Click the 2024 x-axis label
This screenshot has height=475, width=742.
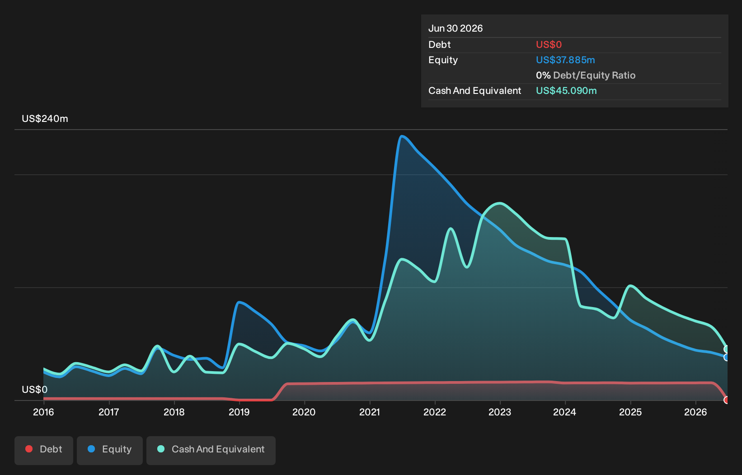pos(565,412)
